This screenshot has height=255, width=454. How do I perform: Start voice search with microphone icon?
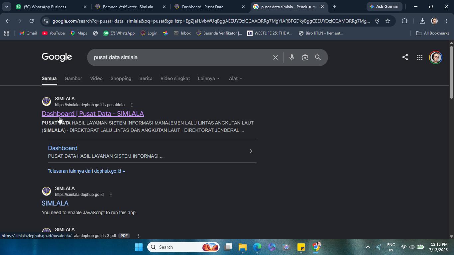pos(291,57)
